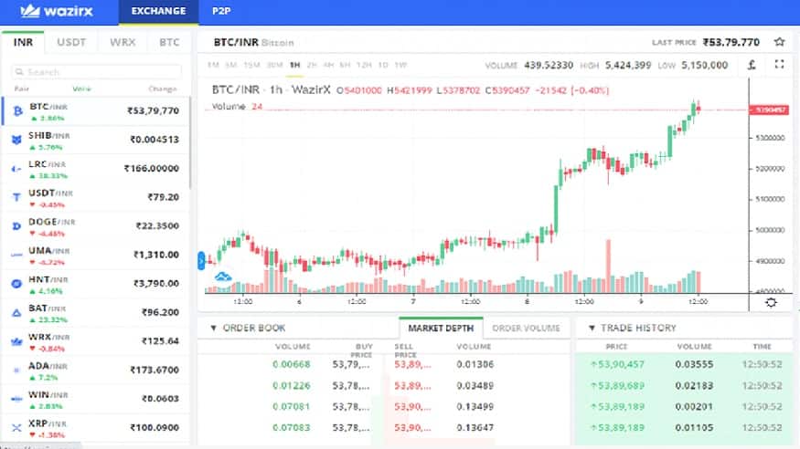Sort market list by Volume header
The width and height of the screenshot is (800, 449).
[x=81, y=89]
